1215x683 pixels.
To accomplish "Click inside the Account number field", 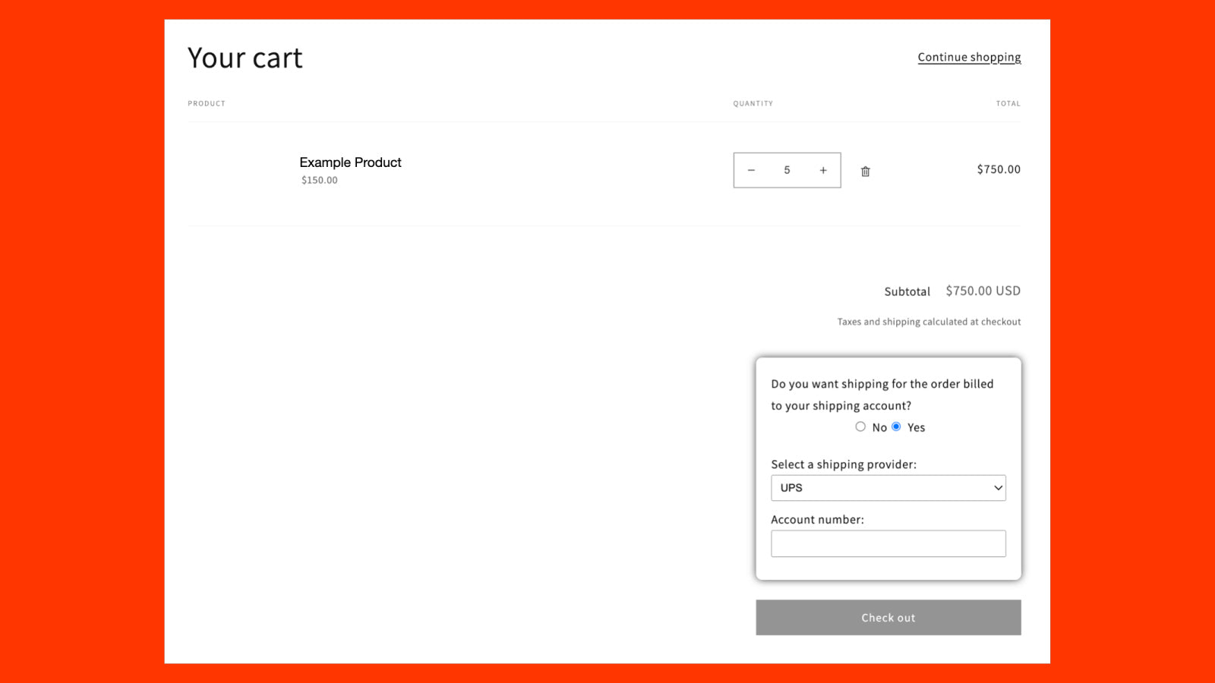I will tap(888, 543).
